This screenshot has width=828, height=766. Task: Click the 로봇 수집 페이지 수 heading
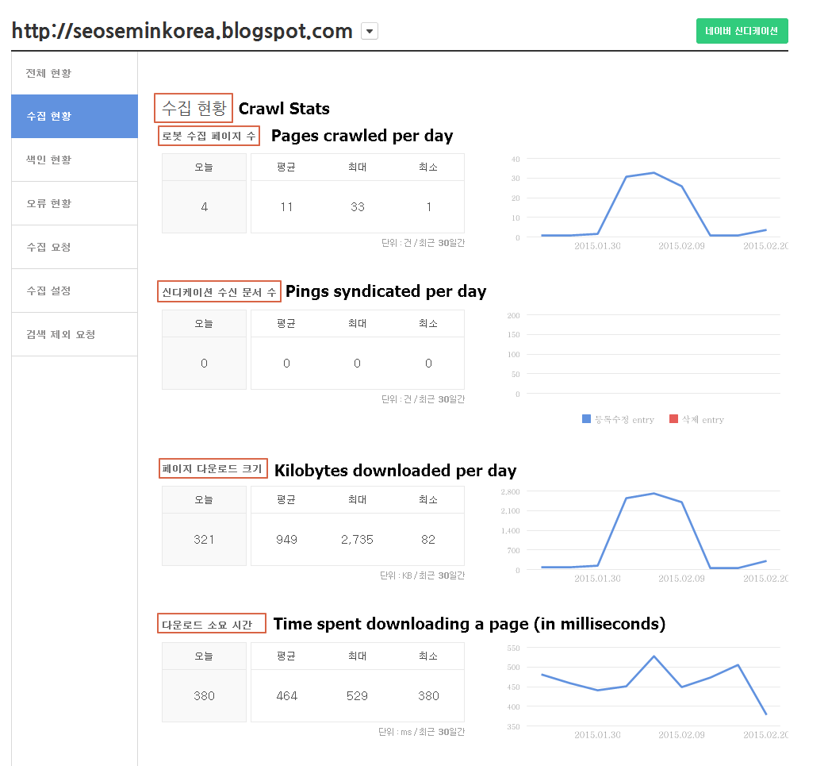click(x=209, y=136)
